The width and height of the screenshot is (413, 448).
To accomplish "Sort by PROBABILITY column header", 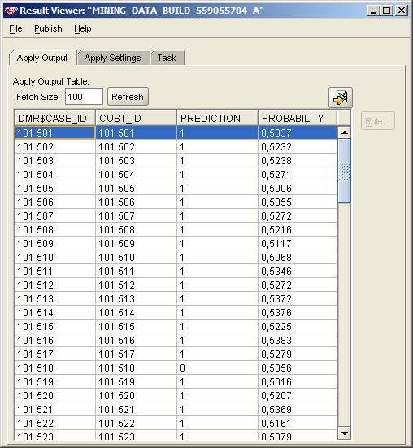I will click(x=298, y=118).
